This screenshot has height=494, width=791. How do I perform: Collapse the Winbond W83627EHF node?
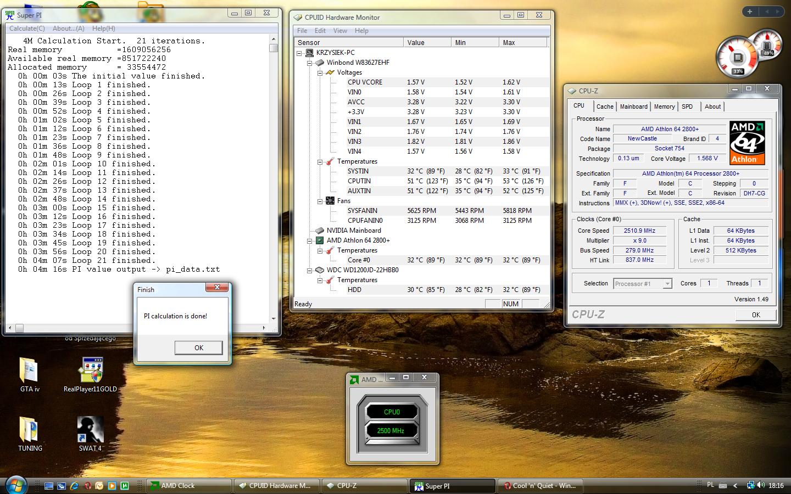(x=310, y=63)
